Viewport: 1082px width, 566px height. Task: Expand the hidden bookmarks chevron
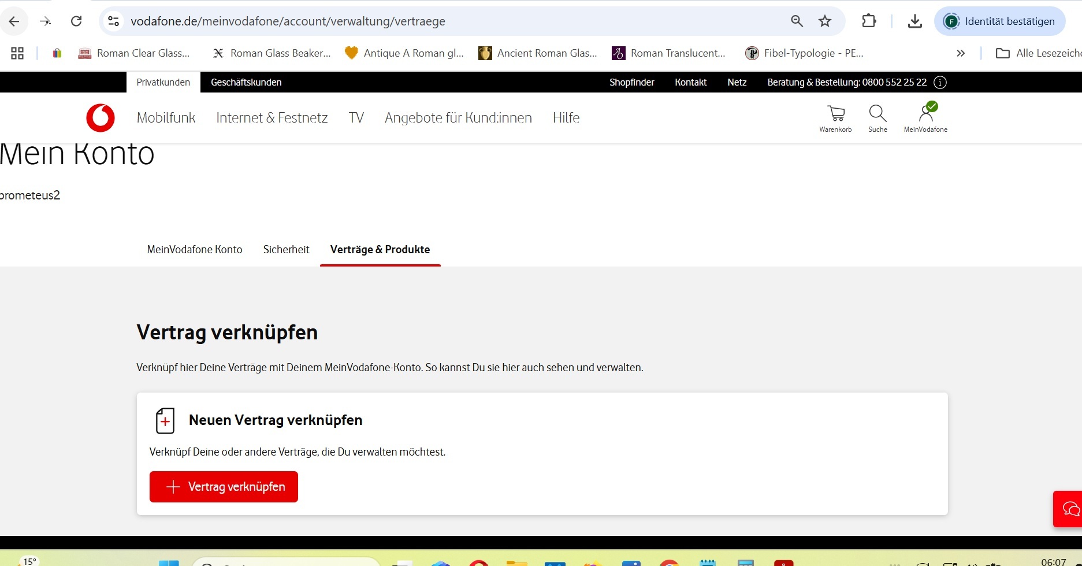tap(961, 53)
